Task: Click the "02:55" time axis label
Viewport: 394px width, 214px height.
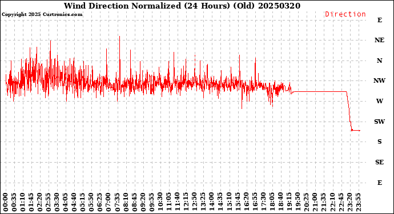Action: [x=49, y=202]
